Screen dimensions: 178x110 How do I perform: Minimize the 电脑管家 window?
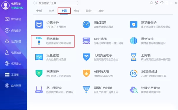(x=172, y=3)
